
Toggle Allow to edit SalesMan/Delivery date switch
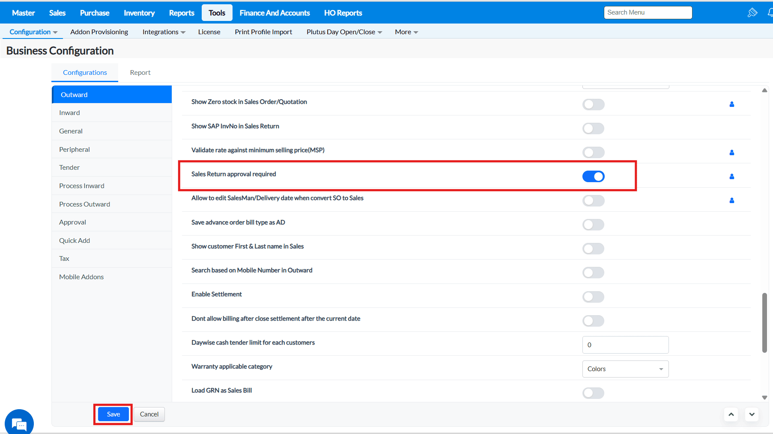[x=593, y=201]
